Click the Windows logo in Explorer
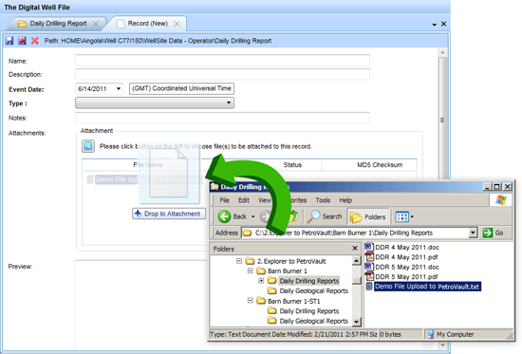The height and width of the screenshot is (354, 522). tap(501, 200)
